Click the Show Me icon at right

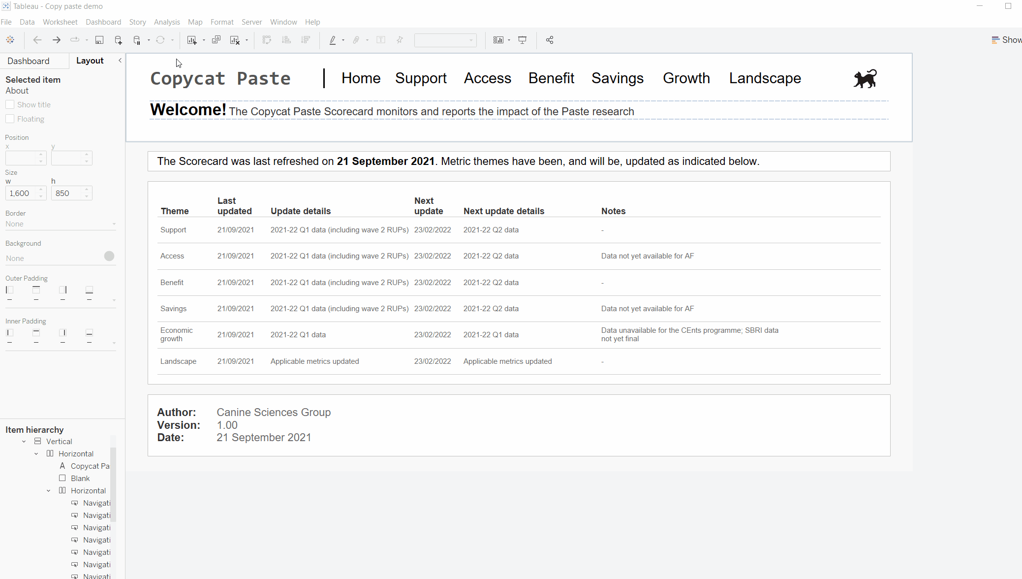click(995, 40)
